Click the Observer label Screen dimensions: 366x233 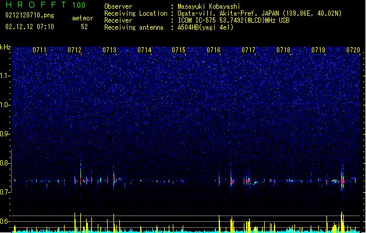(118, 6)
